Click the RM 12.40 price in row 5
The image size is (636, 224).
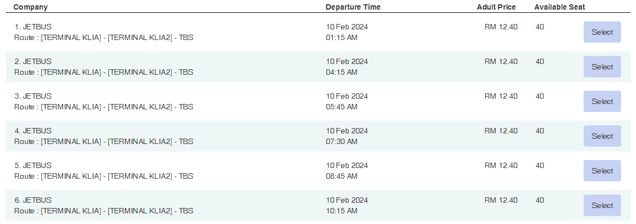[501, 165]
